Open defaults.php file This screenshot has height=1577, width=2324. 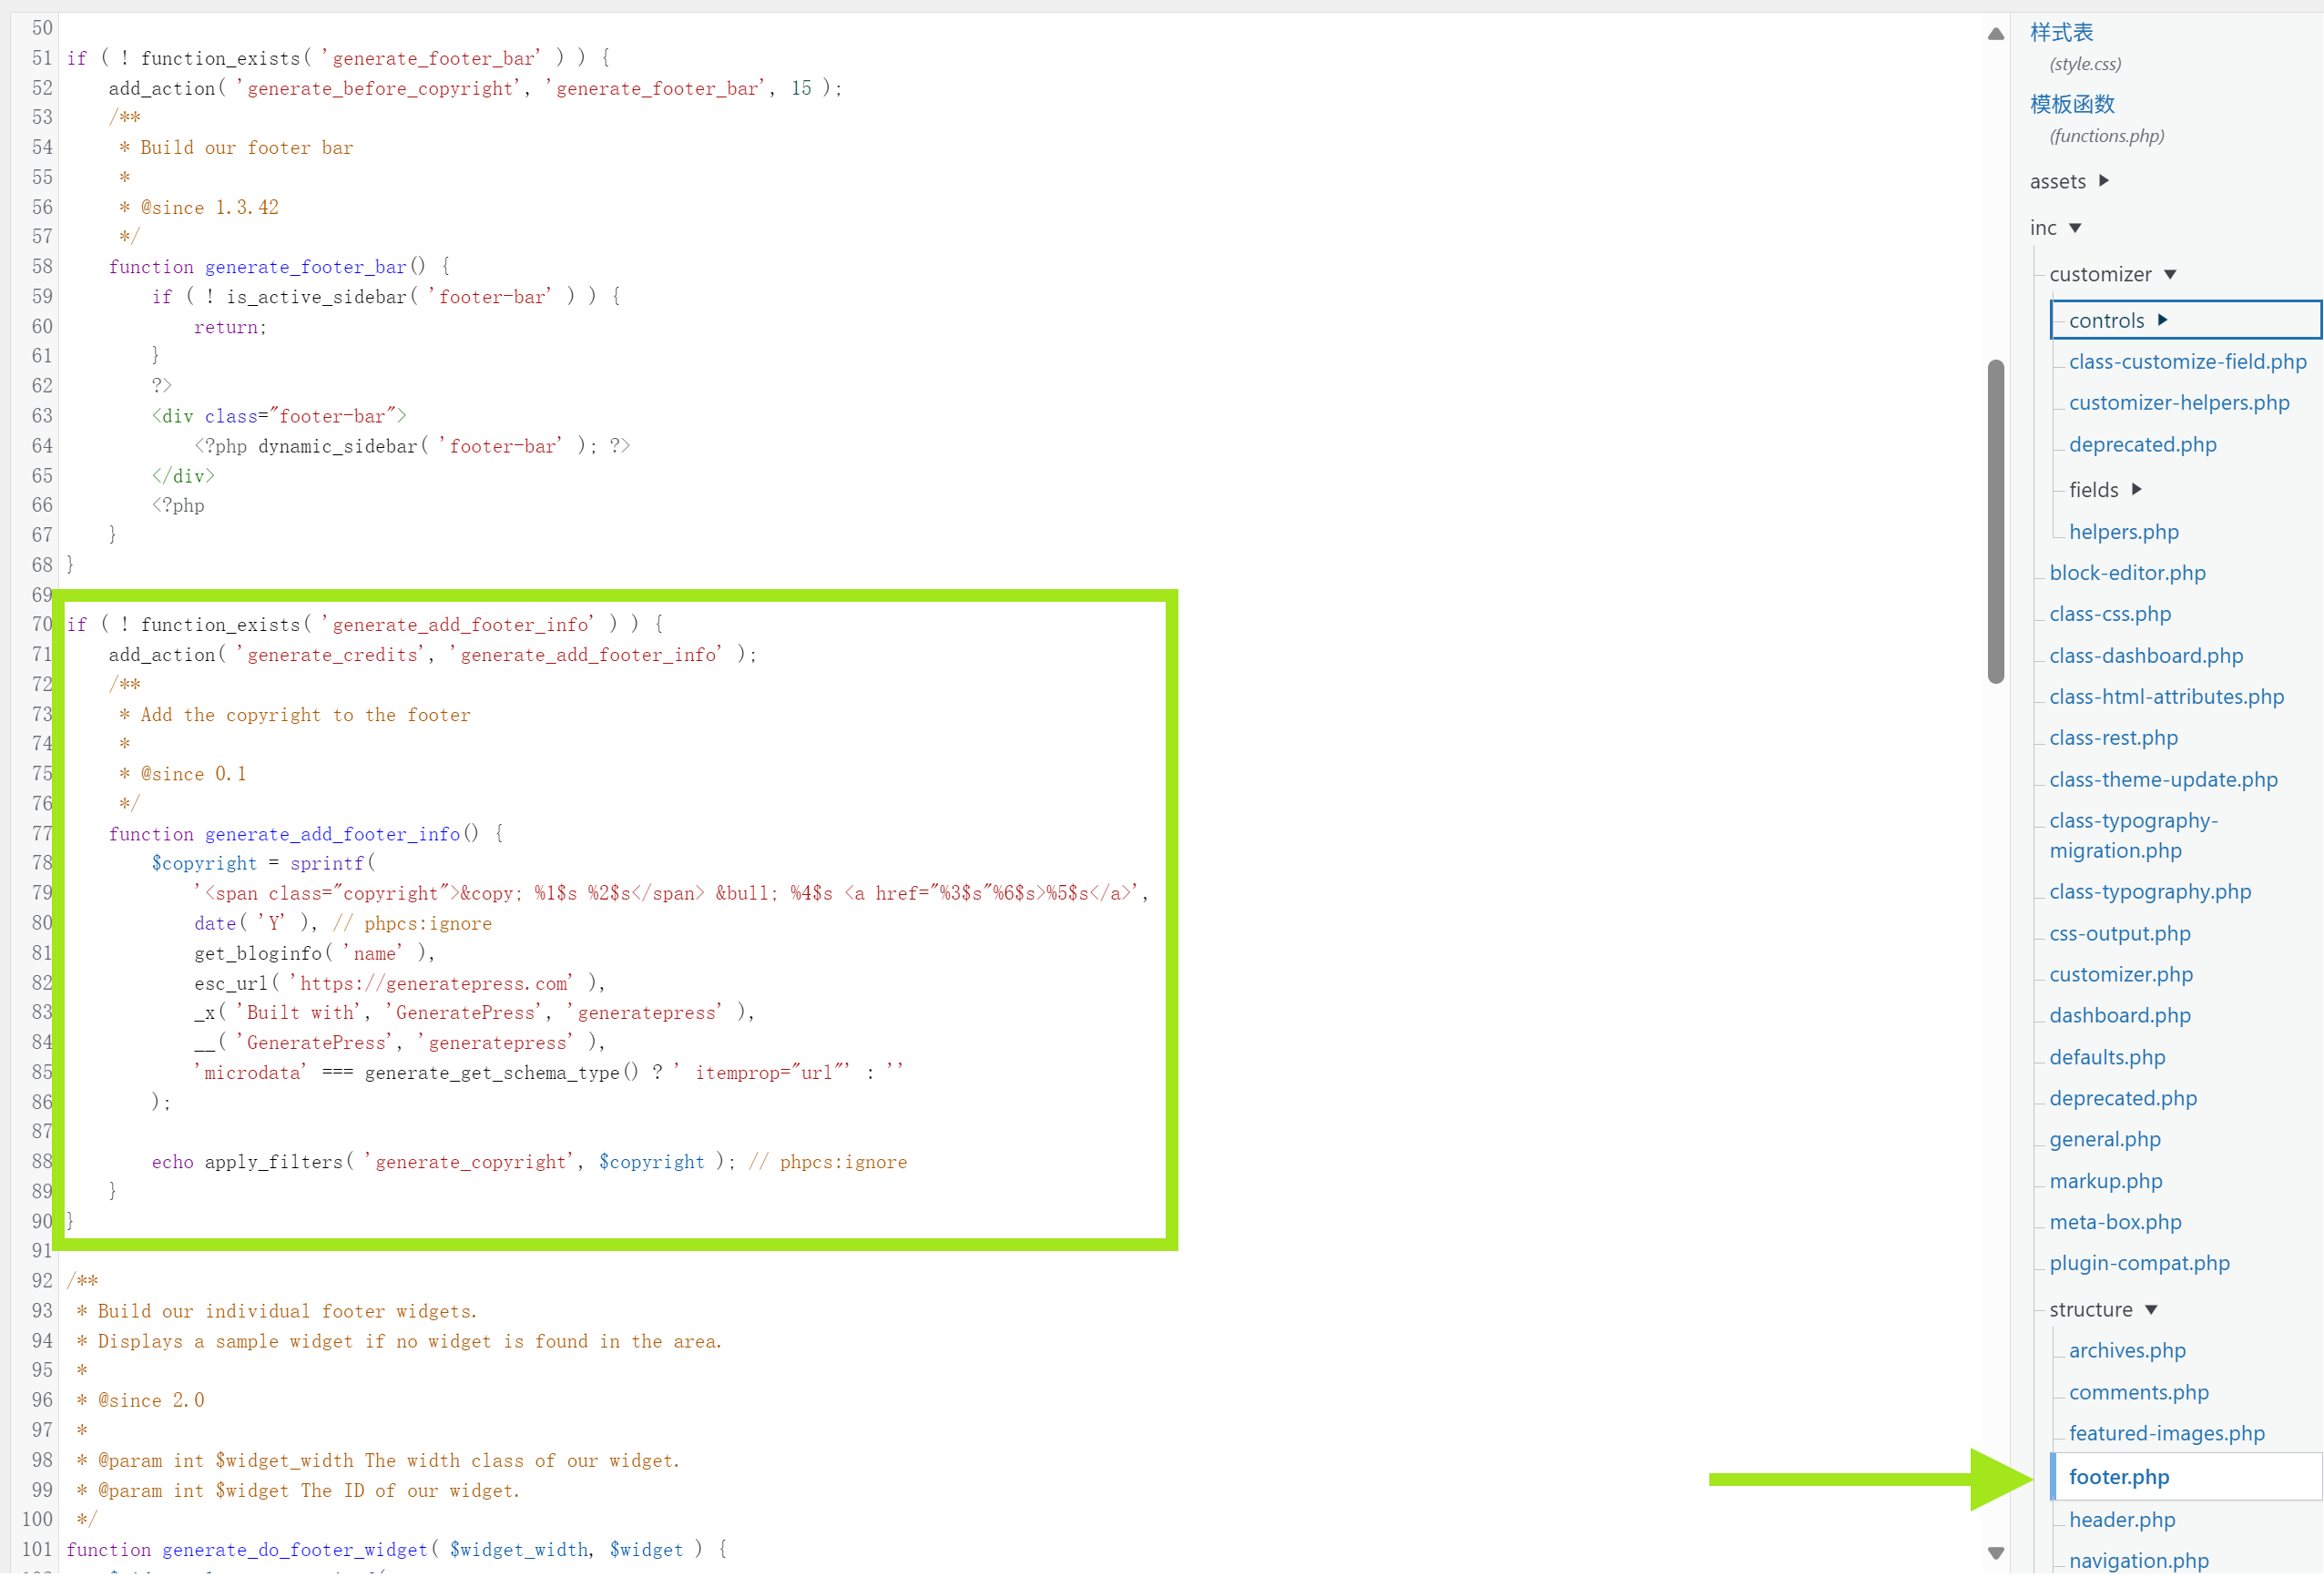[x=2107, y=1058]
